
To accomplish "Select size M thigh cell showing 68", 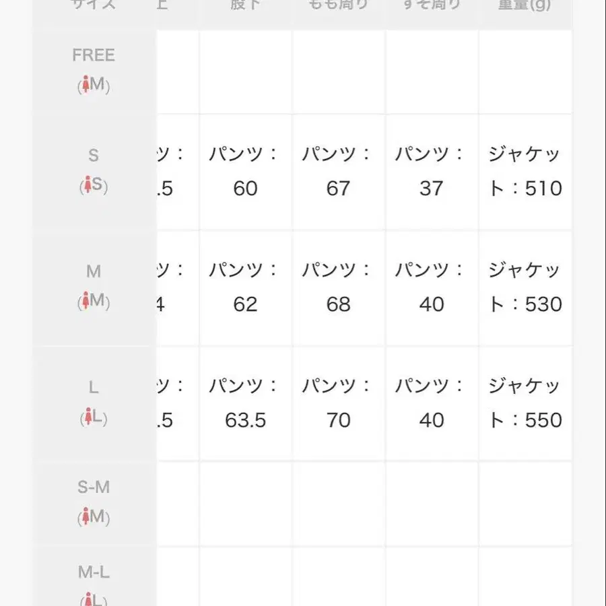I will [338, 304].
